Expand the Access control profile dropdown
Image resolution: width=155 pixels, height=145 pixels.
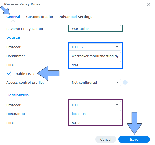pyautogui.click(x=95, y=82)
